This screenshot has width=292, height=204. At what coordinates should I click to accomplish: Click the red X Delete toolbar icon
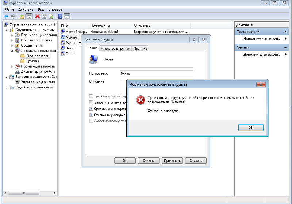[38, 16]
